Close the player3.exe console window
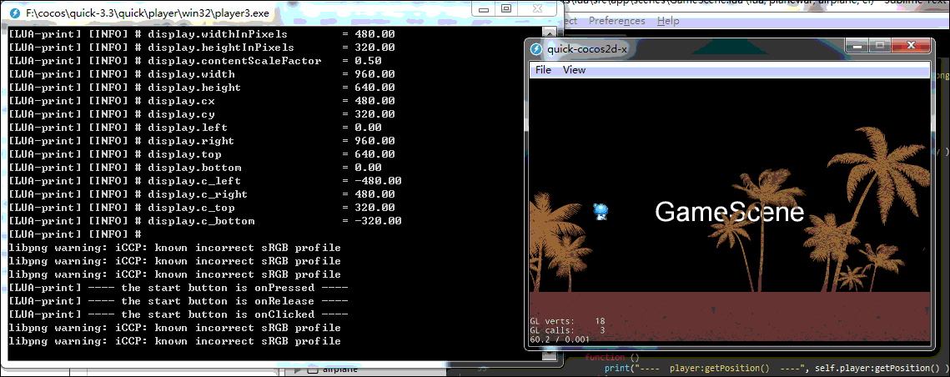This screenshot has height=377, width=950. coord(535,9)
